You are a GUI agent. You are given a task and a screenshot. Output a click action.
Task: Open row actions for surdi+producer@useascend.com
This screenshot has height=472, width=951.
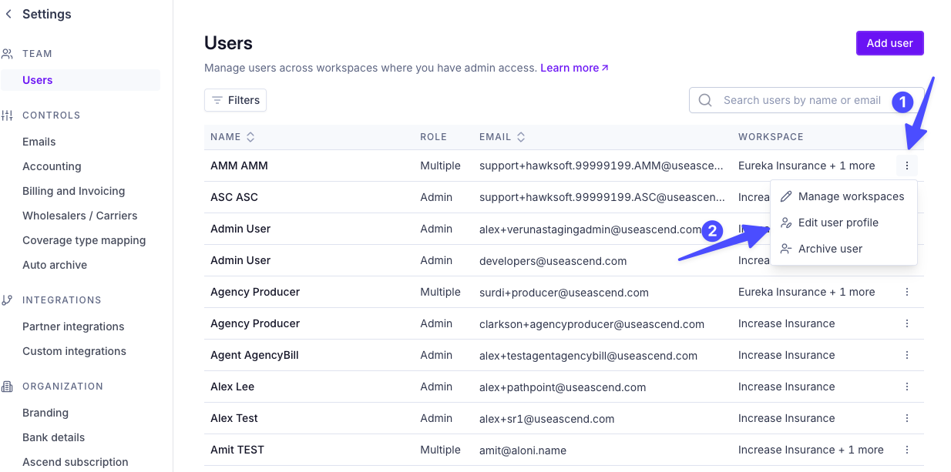click(907, 292)
